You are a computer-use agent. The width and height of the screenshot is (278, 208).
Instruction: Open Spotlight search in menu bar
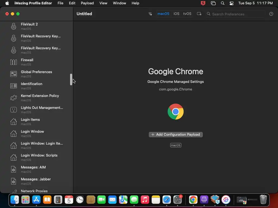point(223,3)
